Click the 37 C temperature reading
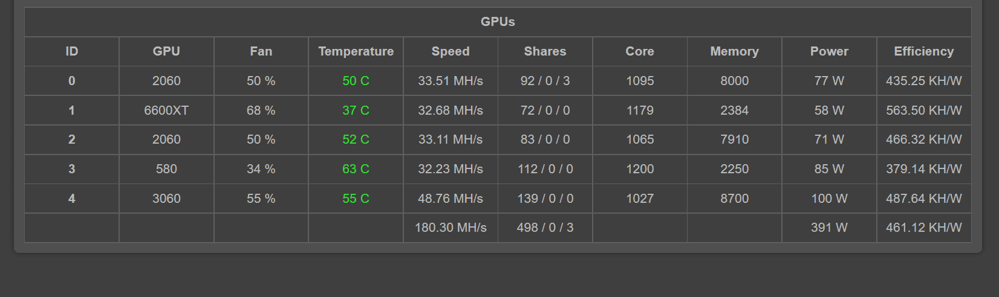The image size is (999, 297). pyautogui.click(x=356, y=110)
